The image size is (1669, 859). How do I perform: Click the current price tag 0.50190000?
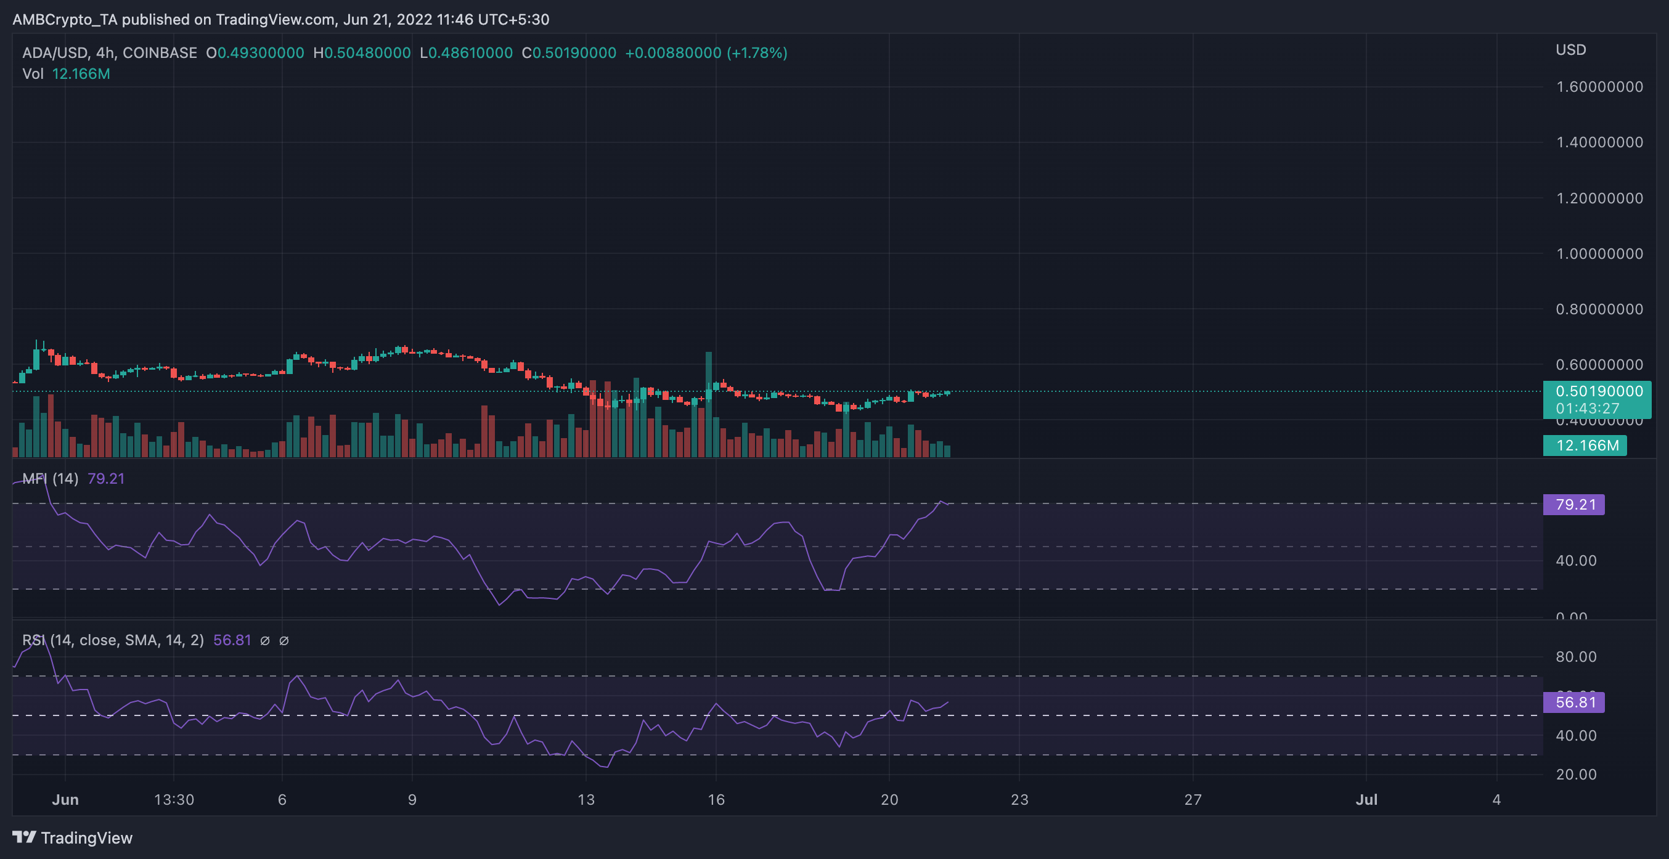[x=1599, y=391]
